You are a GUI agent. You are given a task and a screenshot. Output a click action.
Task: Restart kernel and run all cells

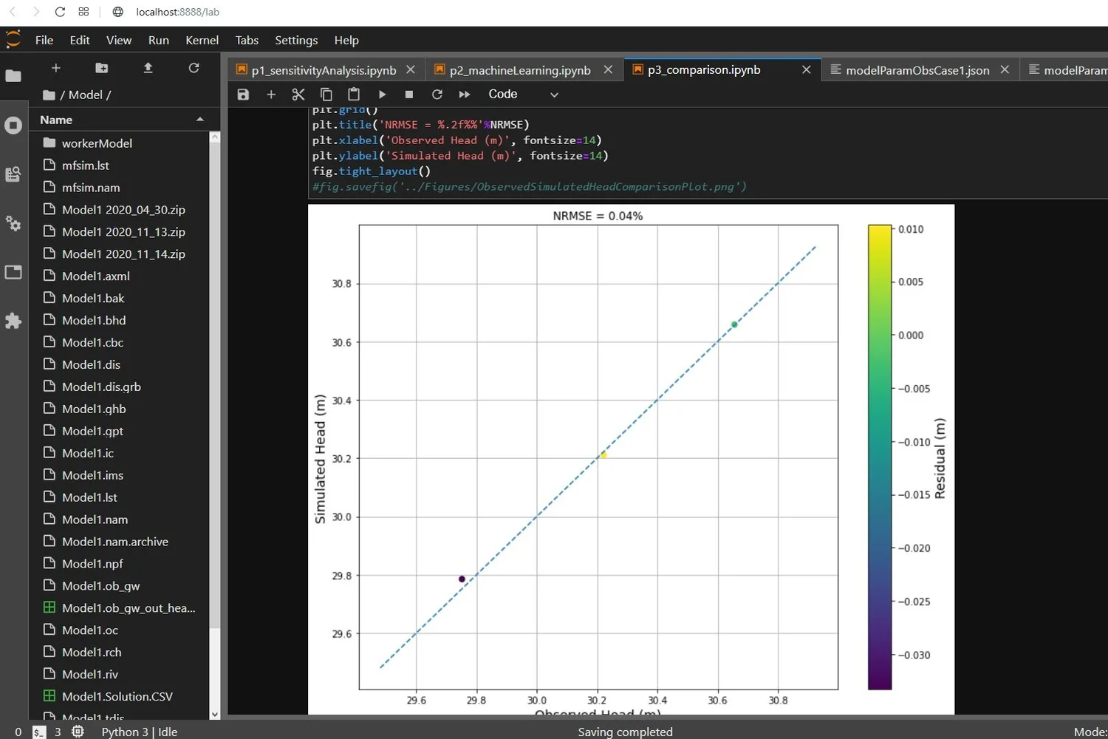[x=464, y=94]
